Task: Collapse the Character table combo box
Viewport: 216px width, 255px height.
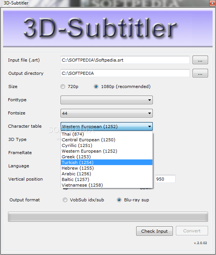Action: (x=107, y=127)
